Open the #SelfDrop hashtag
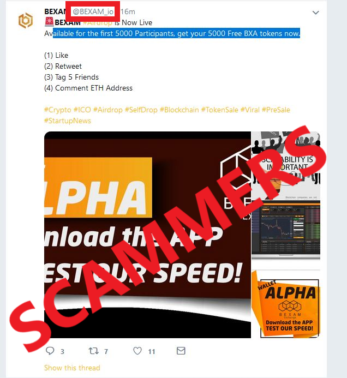The width and height of the screenshot is (347, 378). 141,110
